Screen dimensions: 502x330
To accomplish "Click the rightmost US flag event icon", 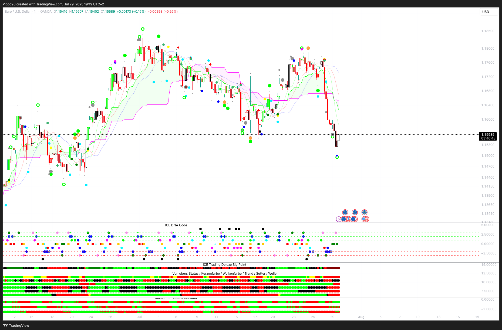I will pyautogui.click(x=365, y=219).
